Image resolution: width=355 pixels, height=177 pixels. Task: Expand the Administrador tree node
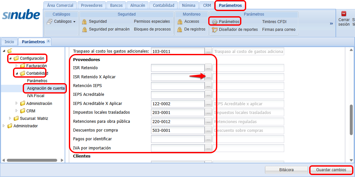coord(4,126)
